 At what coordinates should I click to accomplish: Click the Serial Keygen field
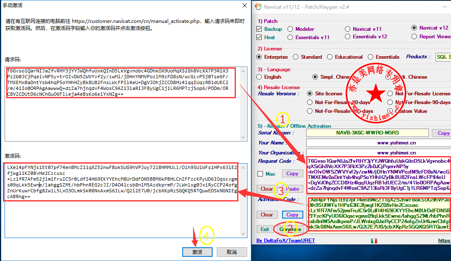pyautogui.click(x=368, y=133)
